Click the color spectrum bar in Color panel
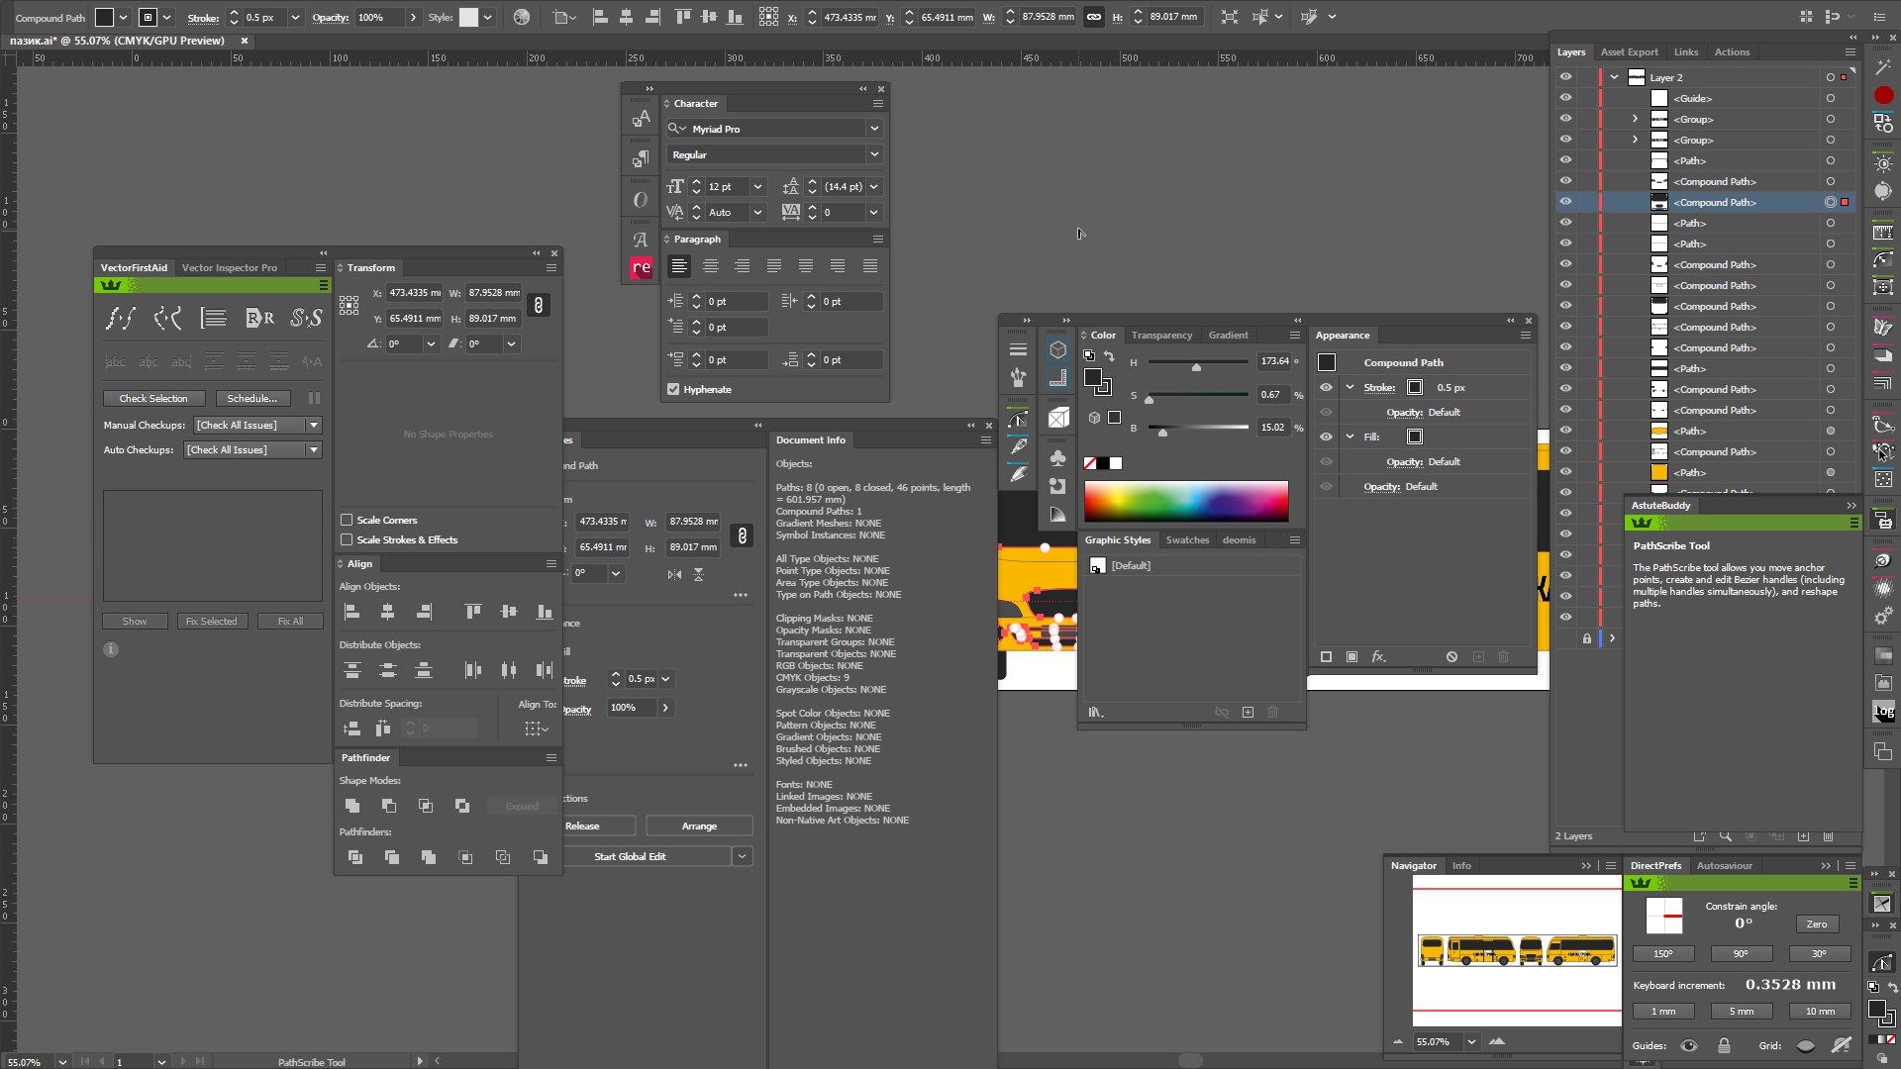Screen dimensions: 1901x1069 click(1186, 501)
